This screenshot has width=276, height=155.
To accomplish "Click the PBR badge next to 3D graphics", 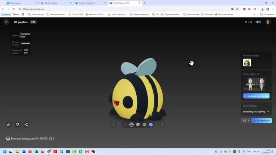I will click(x=33, y=22).
